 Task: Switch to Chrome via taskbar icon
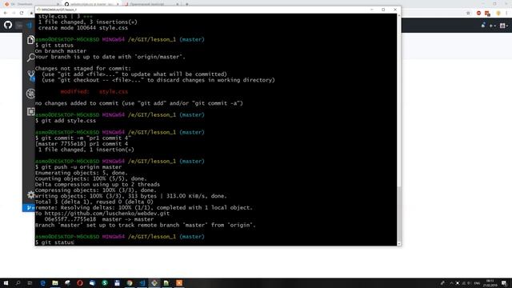tap(130, 283)
